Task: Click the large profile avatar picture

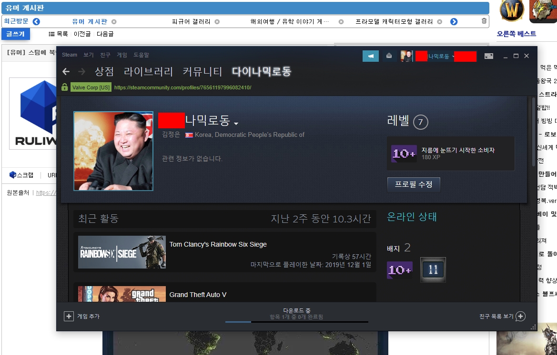Action: 113,151
